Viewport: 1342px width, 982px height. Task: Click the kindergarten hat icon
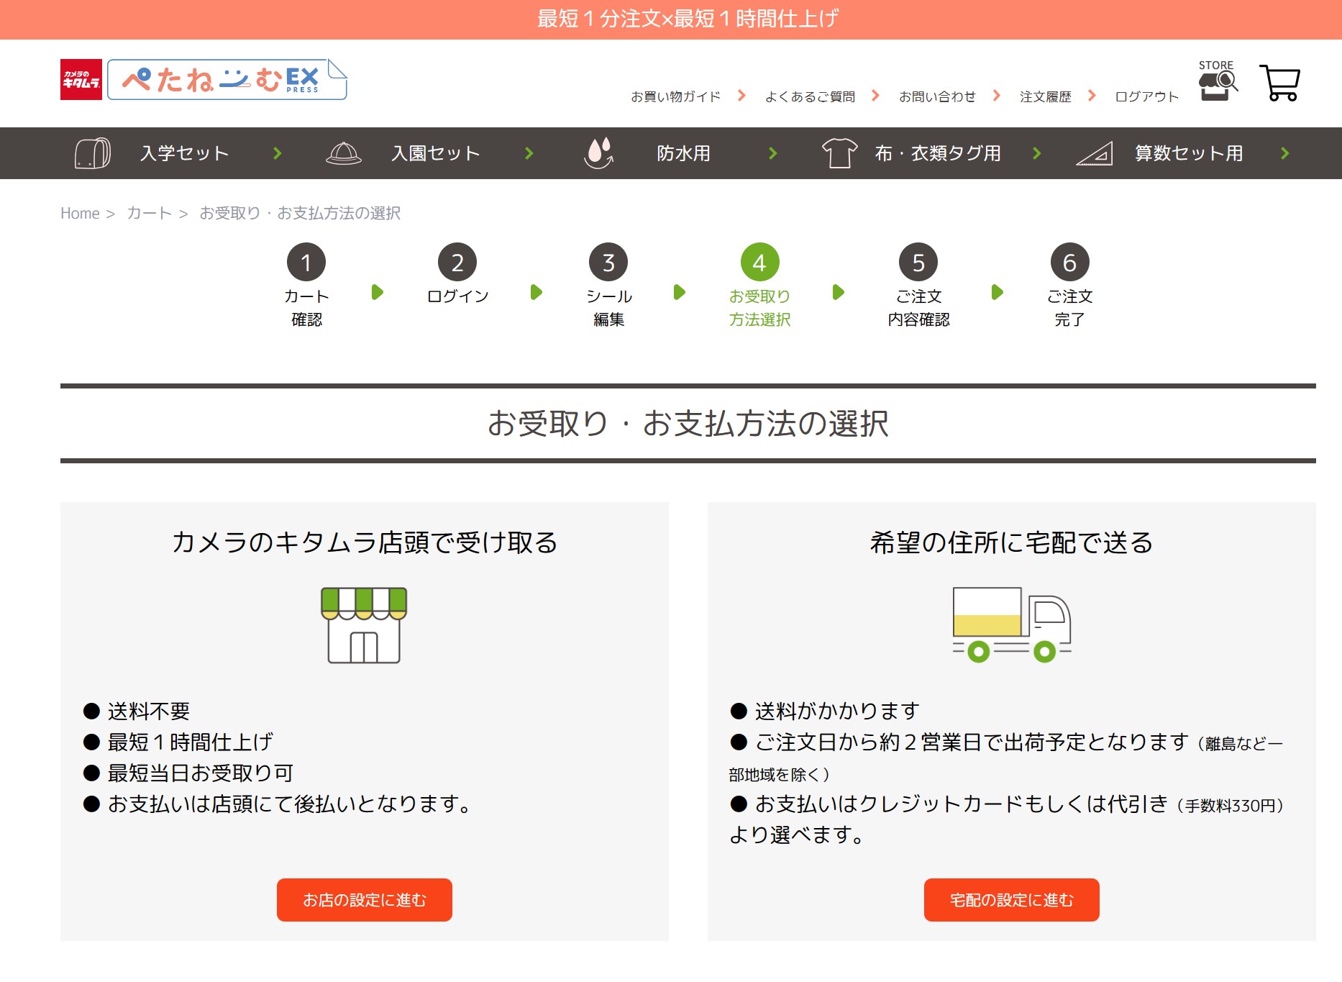[344, 153]
